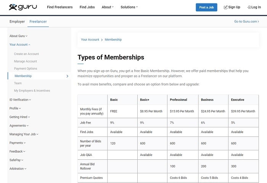Expand the About menu

(x=108, y=7)
